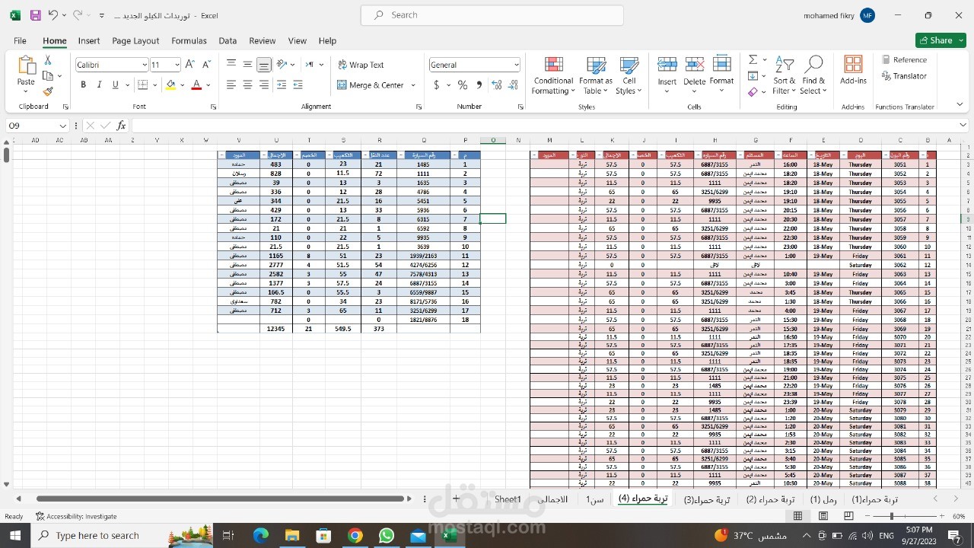The image size is (974, 548).
Task: Apply percent style format
Action: tap(462, 85)
